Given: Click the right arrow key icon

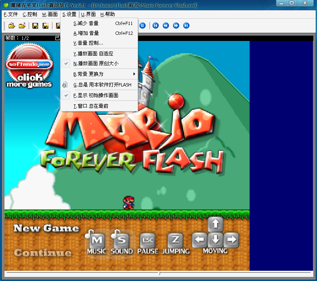Looking at the screenshot, I should click(231, 240).
